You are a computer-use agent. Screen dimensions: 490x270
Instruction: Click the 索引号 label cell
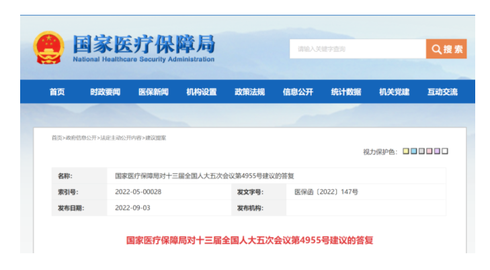(79, 192)
